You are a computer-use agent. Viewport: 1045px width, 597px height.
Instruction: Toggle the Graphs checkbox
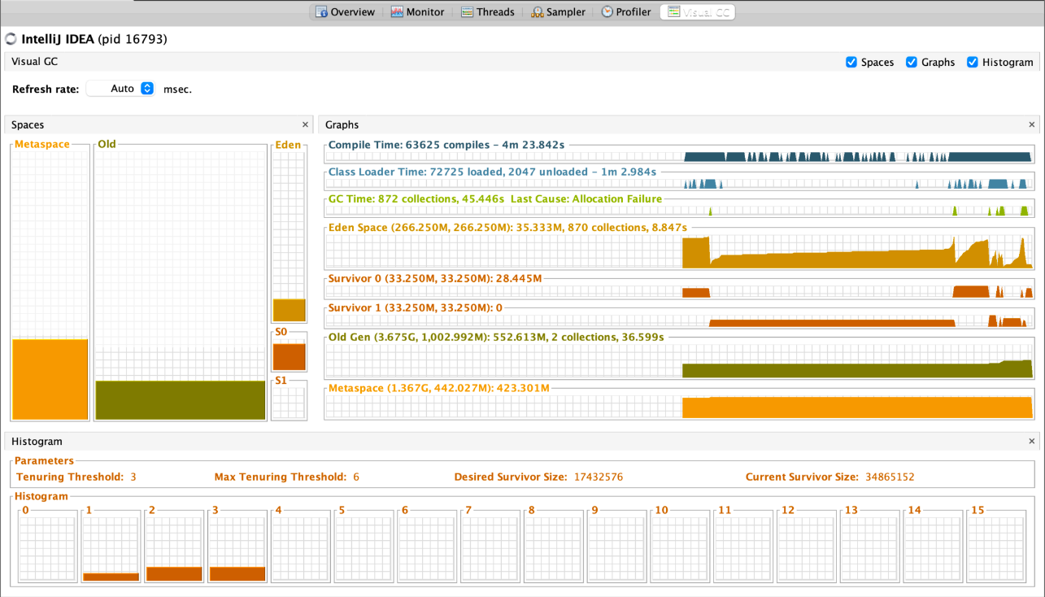[x=912, y=62]
